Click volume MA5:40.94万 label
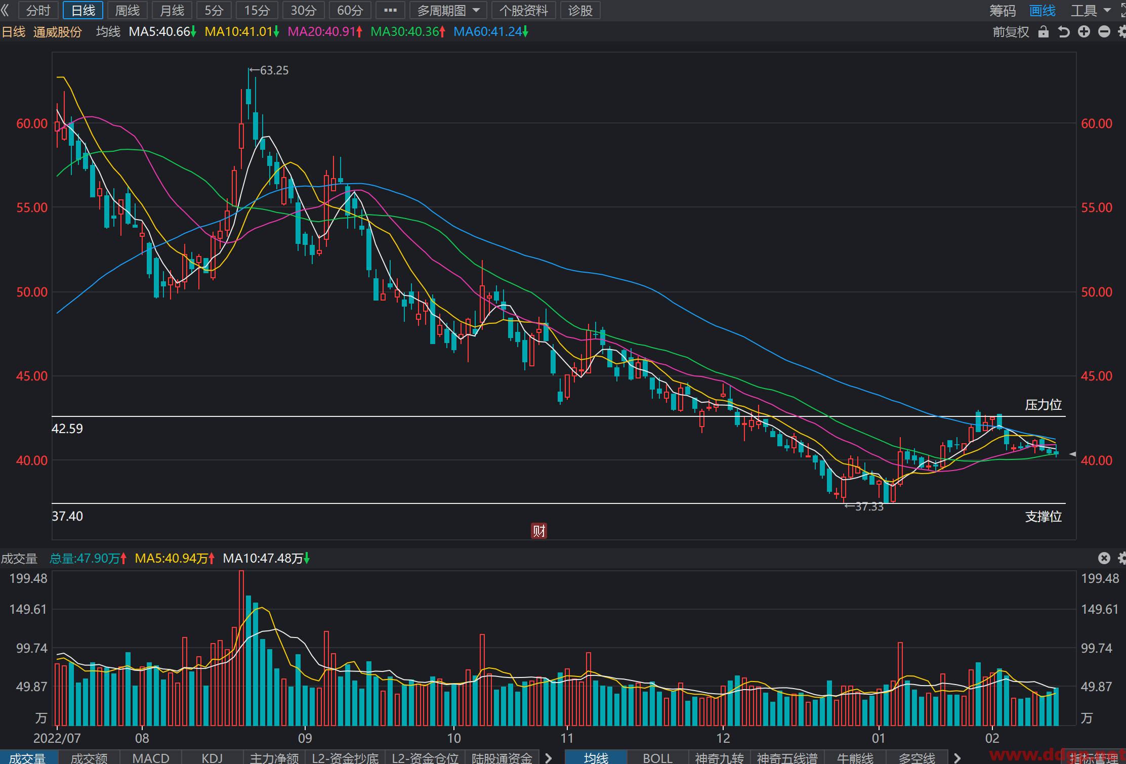This screenshot has width=1126, height=764. 175,558
